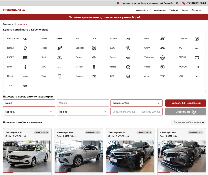The height and width of the screenshot is (175, 208).
Task: Select the Renault diamond logo
Action: pos(25,48)
